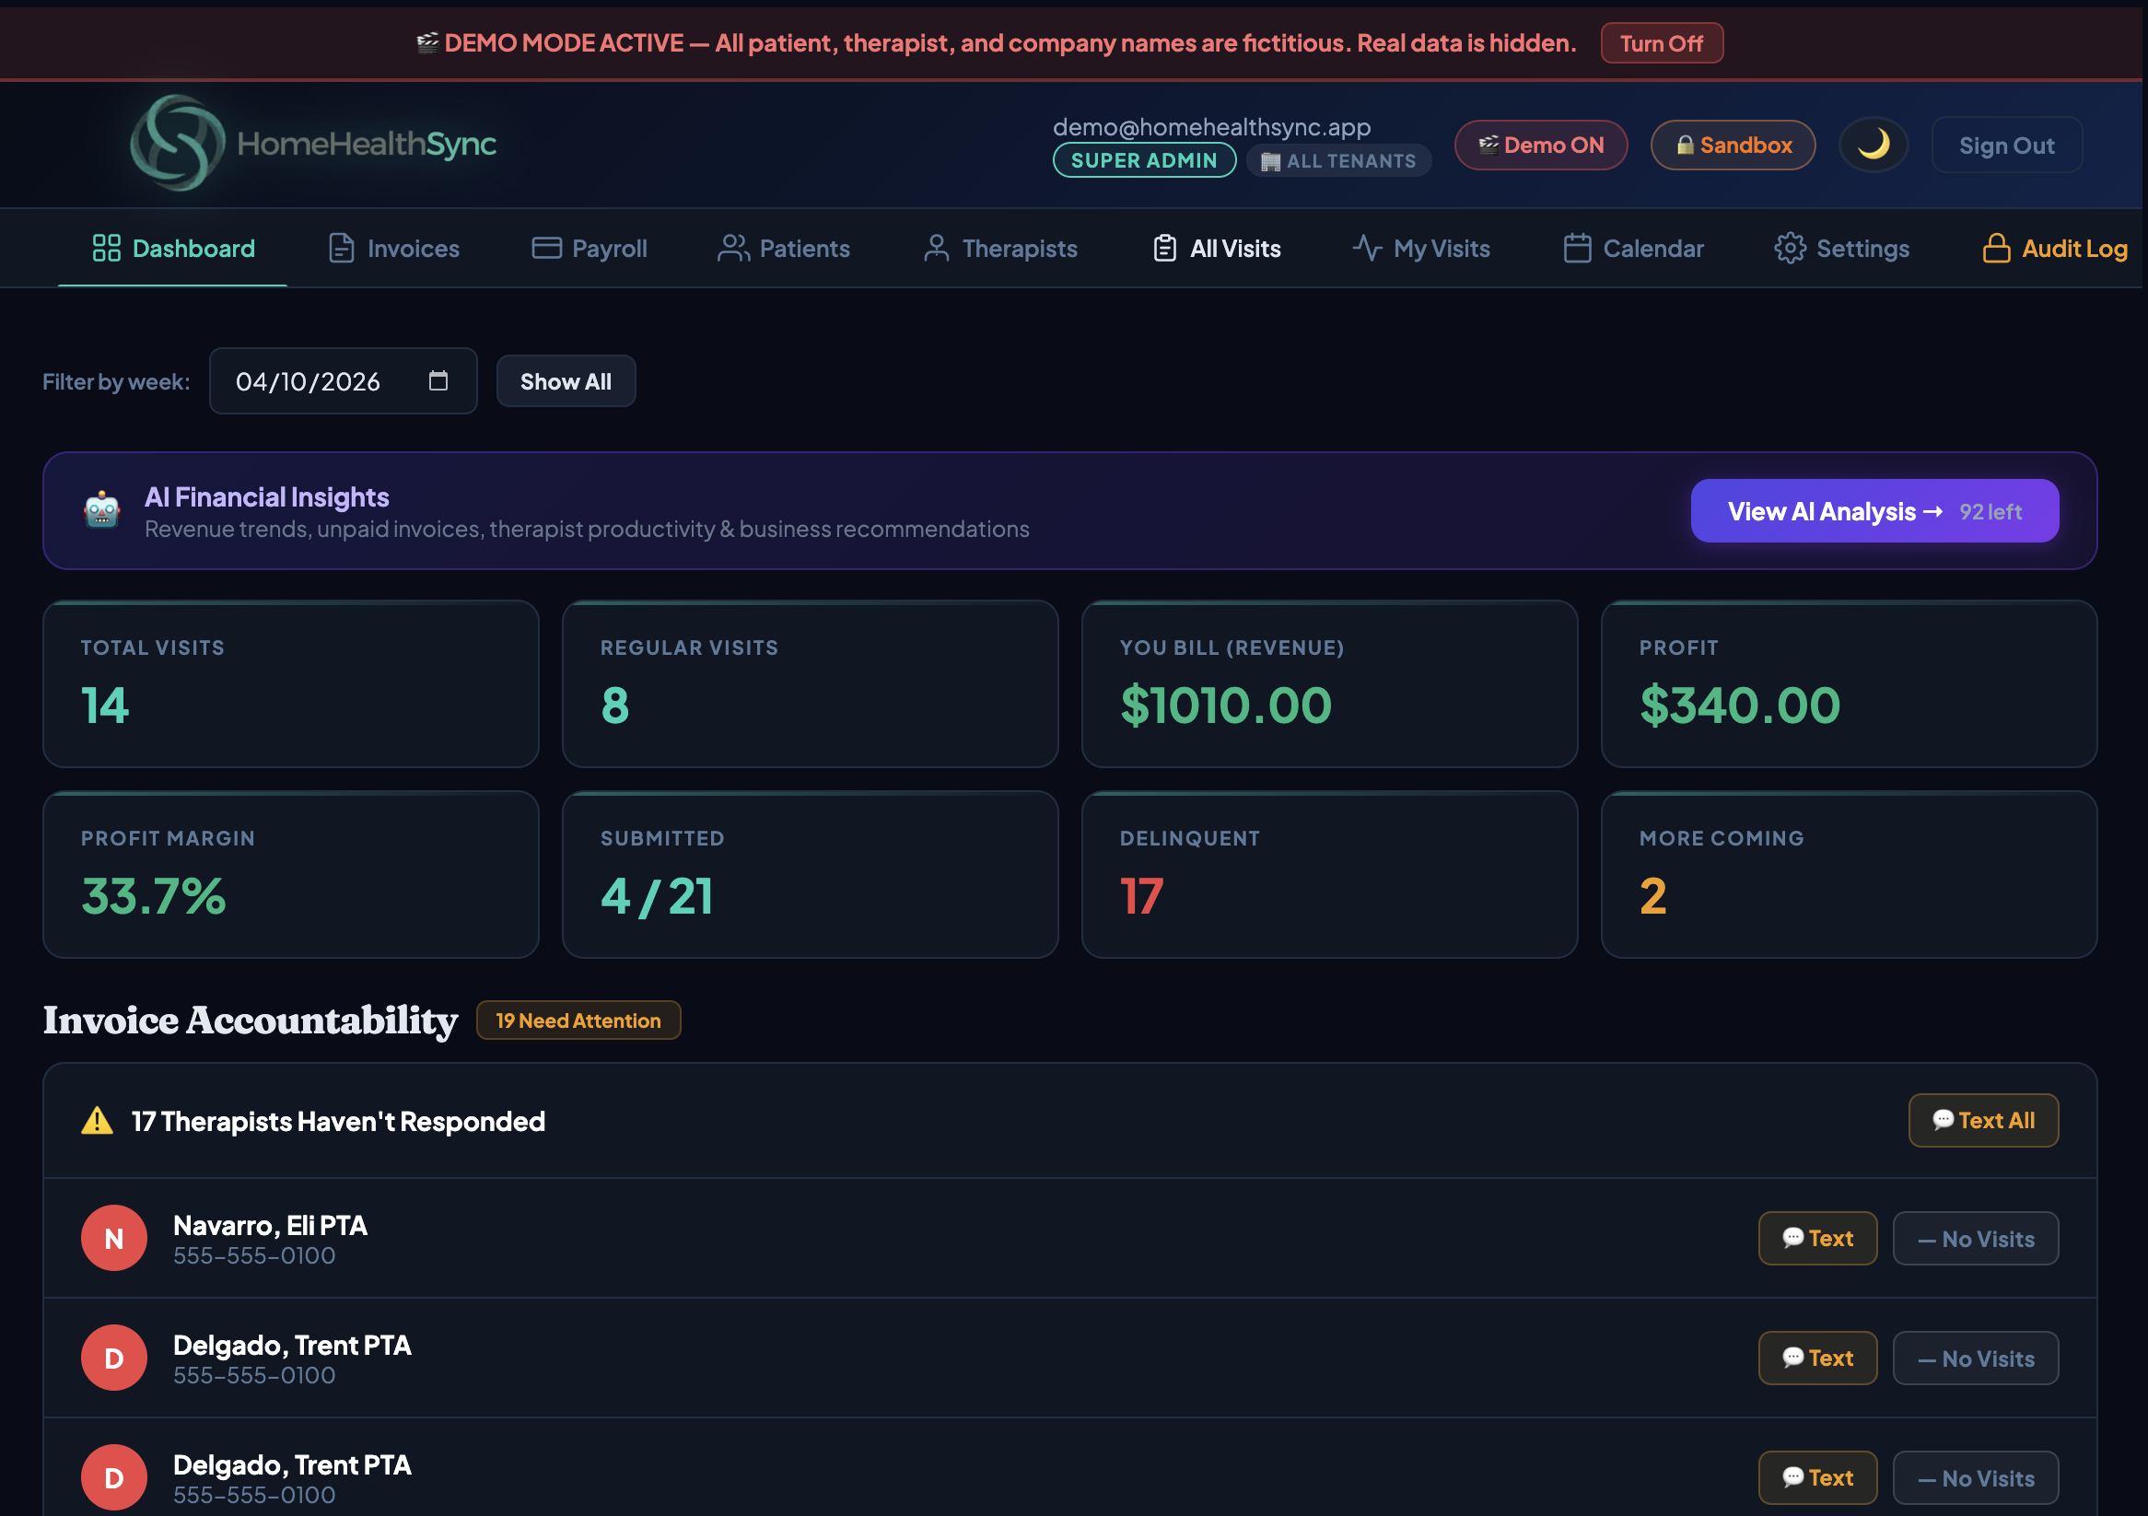Text All unresponsive therapists
The height and width of the screenshot is (1516, 2148).
tap(1983, 1120)
